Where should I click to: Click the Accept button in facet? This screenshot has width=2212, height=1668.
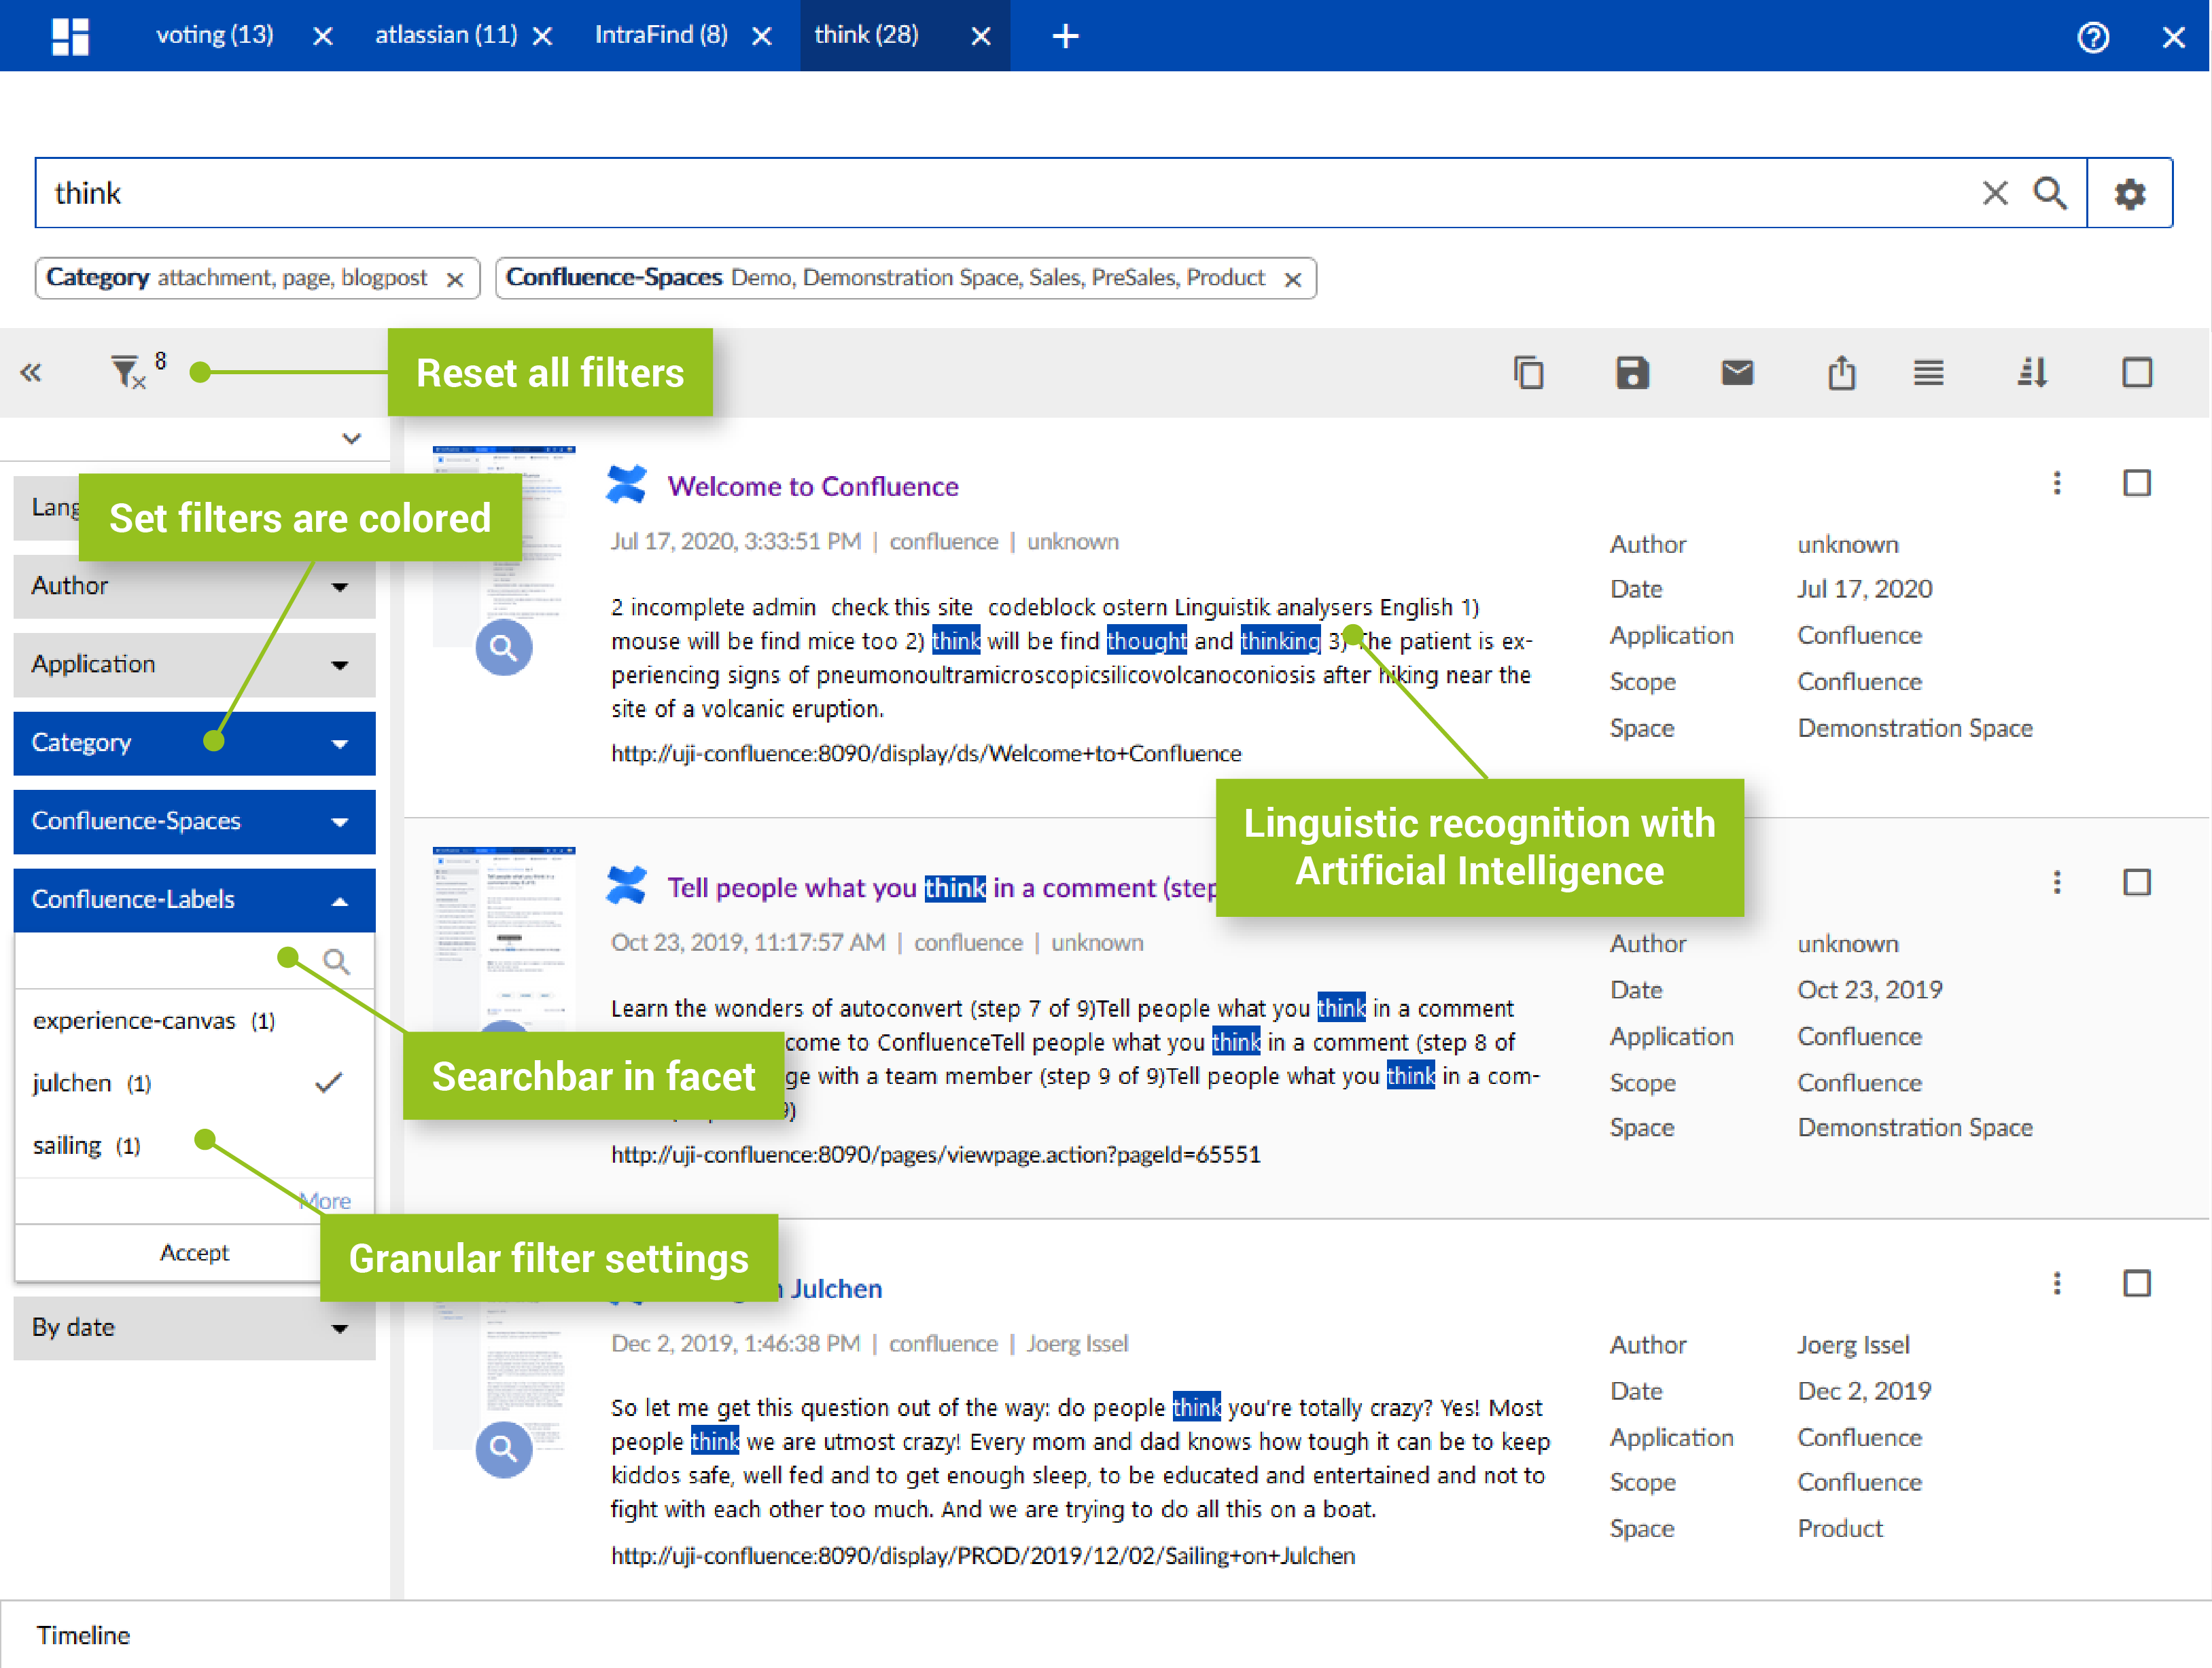(x=194, y=1253)
